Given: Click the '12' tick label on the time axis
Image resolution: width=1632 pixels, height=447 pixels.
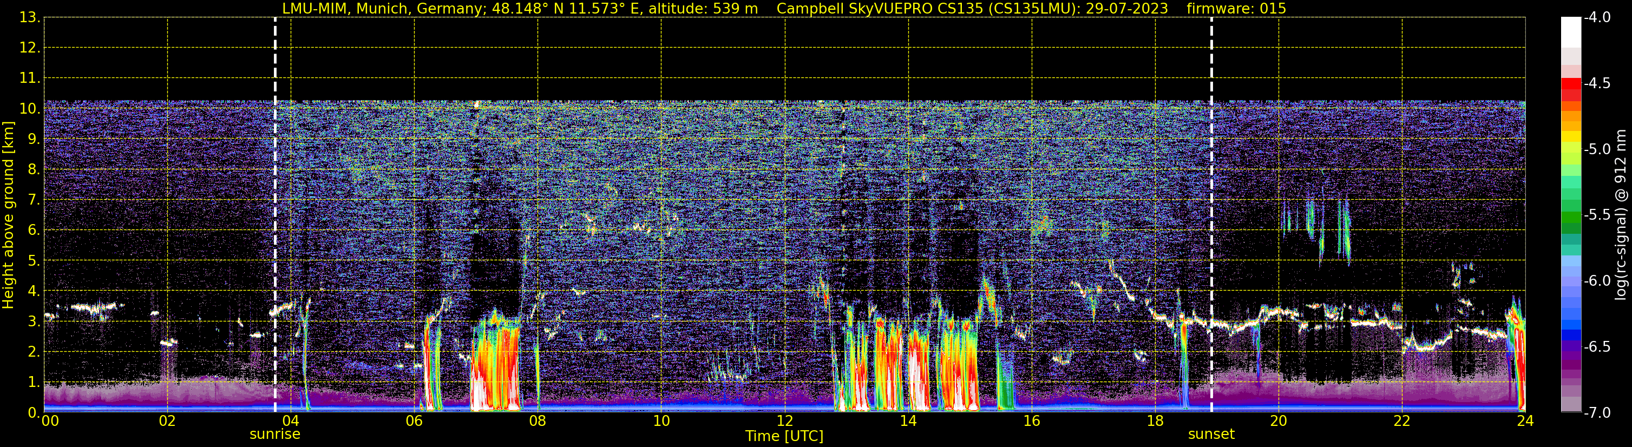Looking at the screenshot, I should (x=784, y=422).
